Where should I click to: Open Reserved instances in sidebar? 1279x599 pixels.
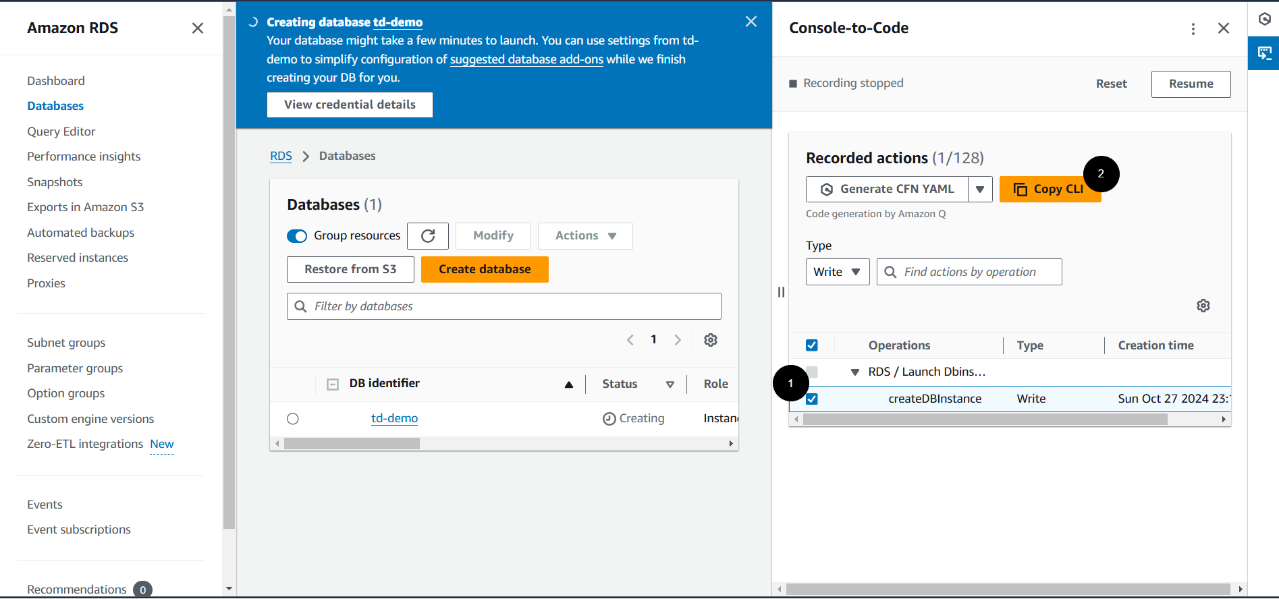[x=78, y=258]
